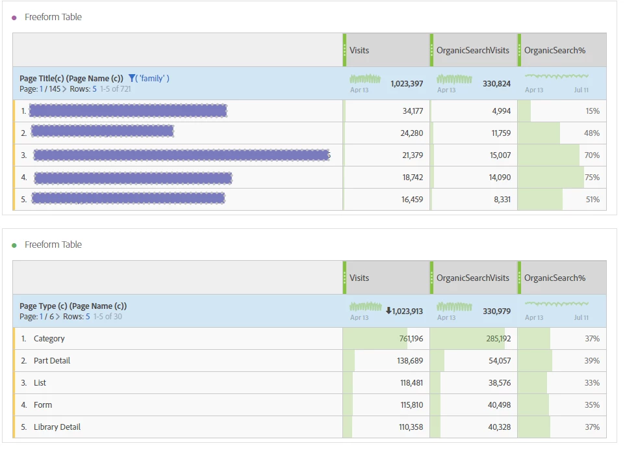Click Library Detail visits cell 110,358
This screenshot has height=450, width=625.
click(387, 427)
